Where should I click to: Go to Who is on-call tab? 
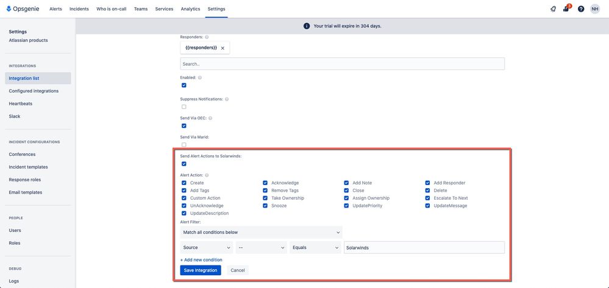[x=111, y=9]
